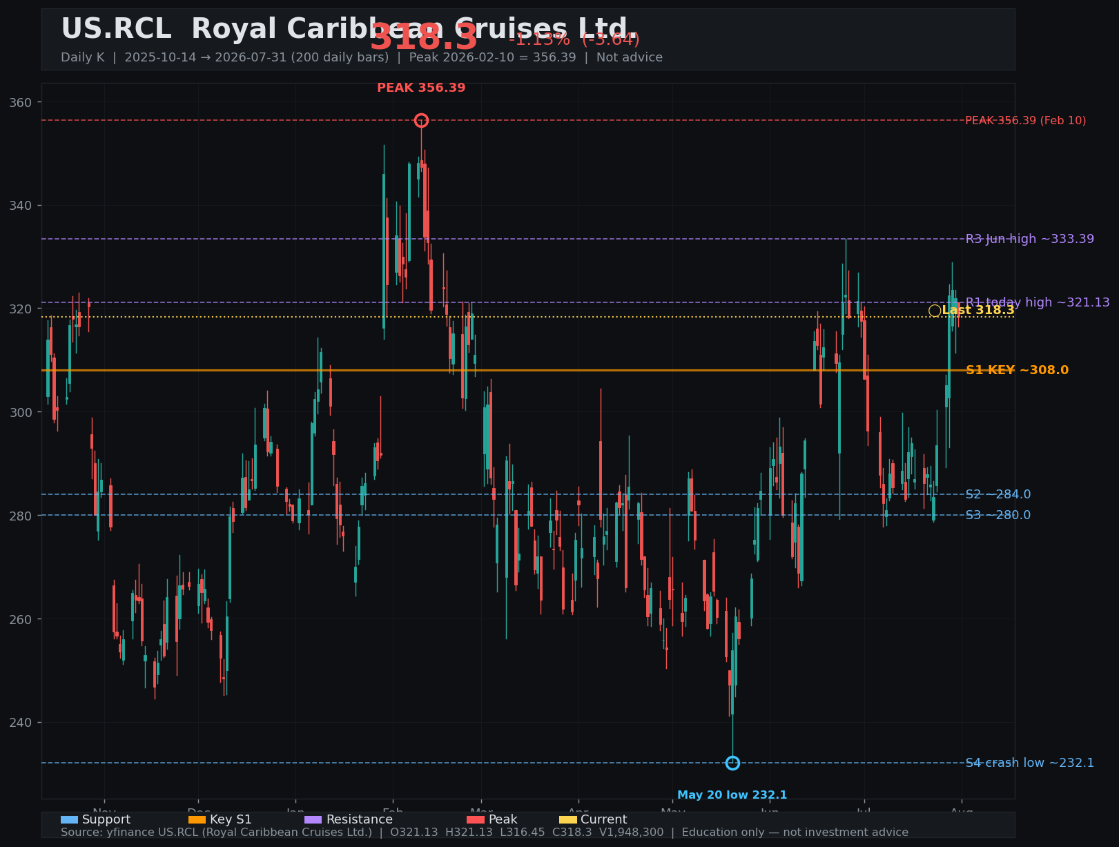Click the 'PEAK 356.39 (Feb 10)' line label
The image size is (1119, 847).
click(1025, 121)
